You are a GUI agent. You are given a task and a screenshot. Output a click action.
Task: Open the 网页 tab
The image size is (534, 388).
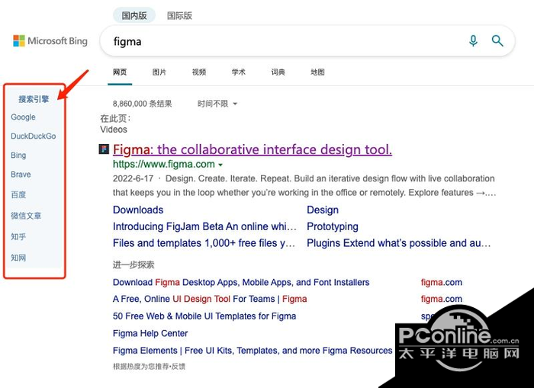pos(120,72)
